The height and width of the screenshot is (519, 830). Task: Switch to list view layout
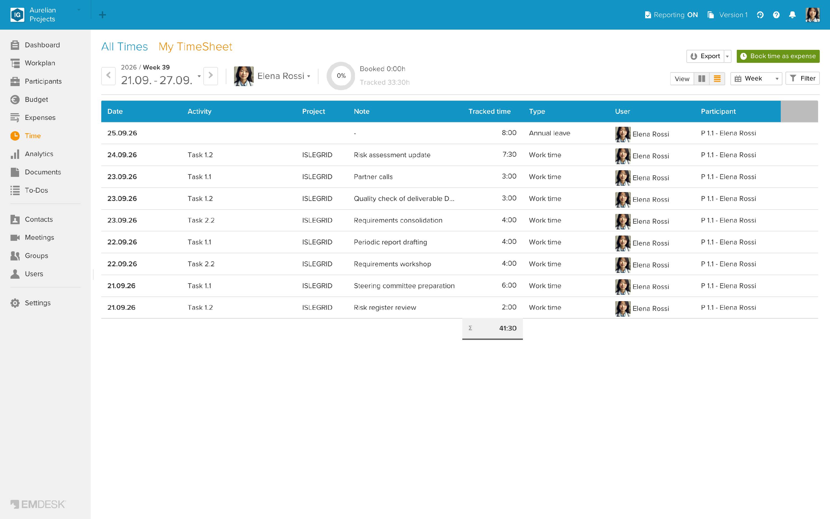(717, 79)
